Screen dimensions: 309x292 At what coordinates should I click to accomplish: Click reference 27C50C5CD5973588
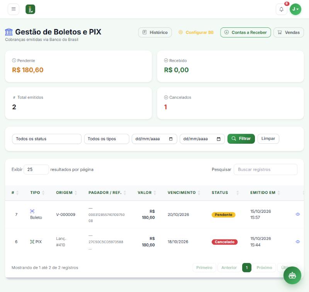click(106, 242)
